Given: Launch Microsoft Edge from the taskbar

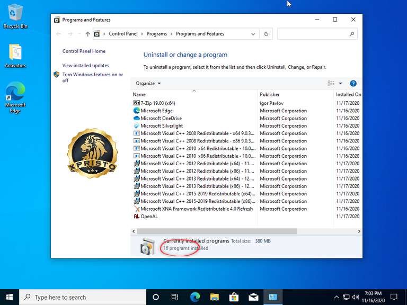Looking at the screenshot, I should [x=195, y=297].
